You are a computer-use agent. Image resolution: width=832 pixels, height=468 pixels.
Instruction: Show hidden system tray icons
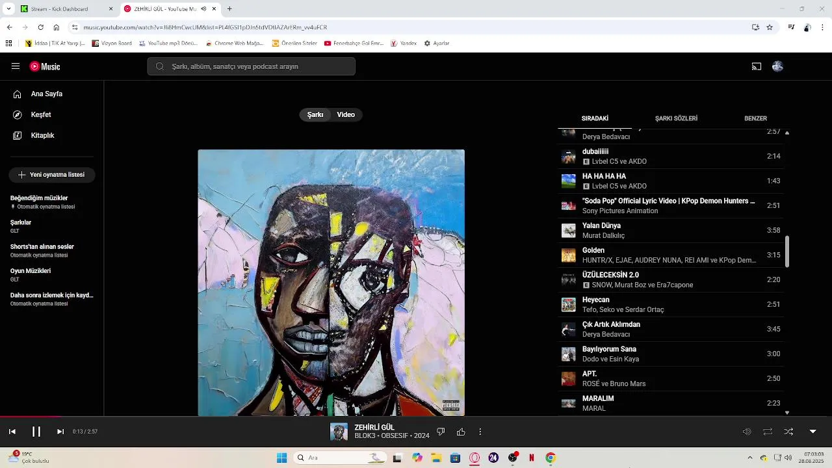(x=749, y=458)
